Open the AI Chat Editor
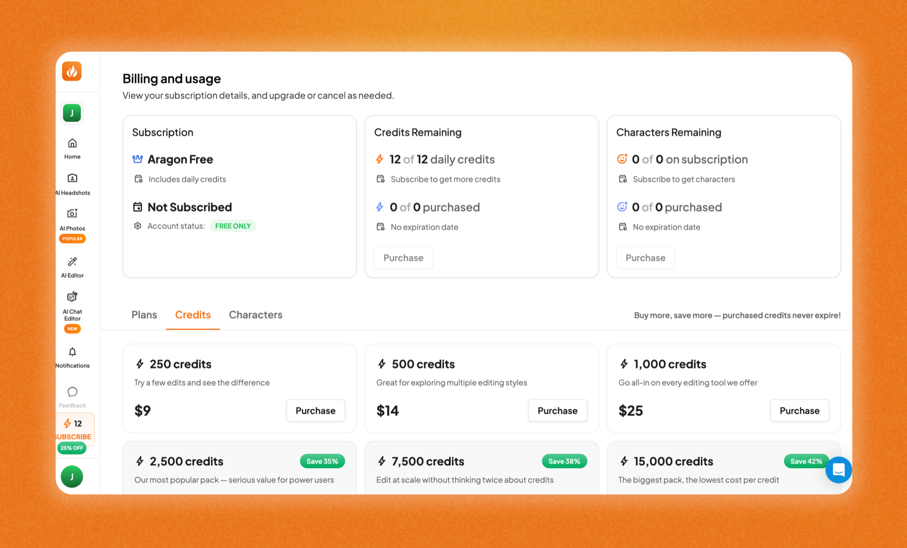The image size is (907, 548). pos(72,312)
